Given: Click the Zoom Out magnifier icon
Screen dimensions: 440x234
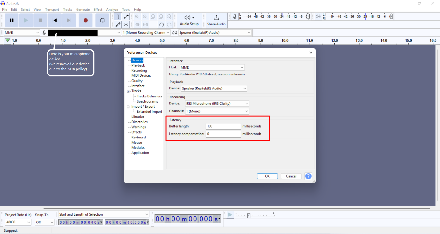Looking at the screenshot, I should click(x=145, y=17).
